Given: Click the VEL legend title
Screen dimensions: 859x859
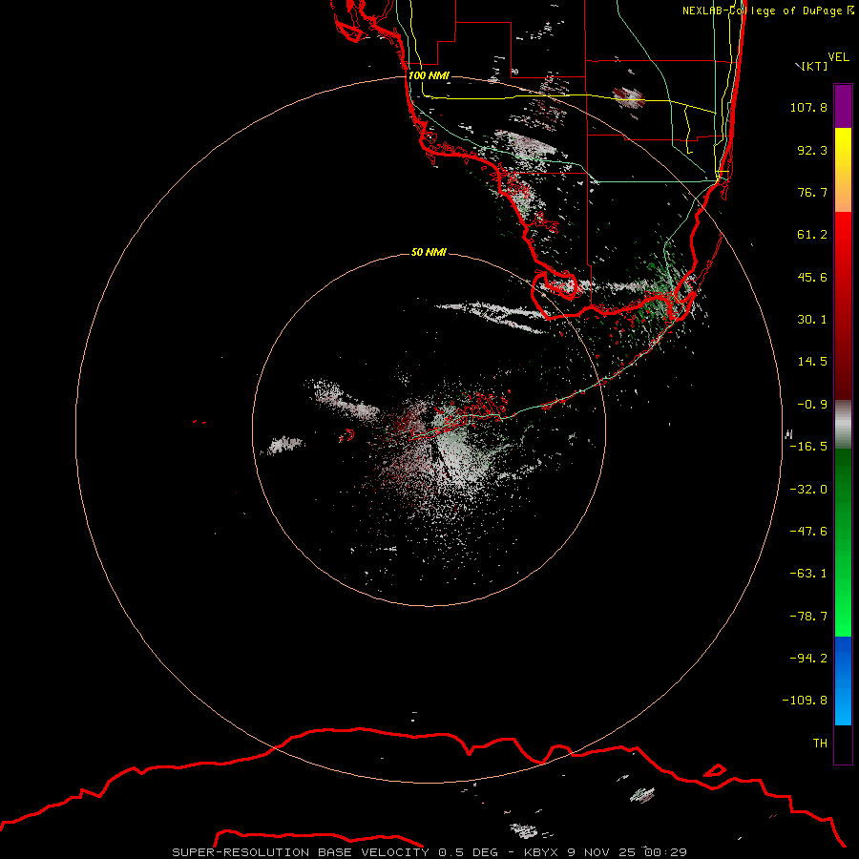Looking at the screenshot, I should coord(838,57).
